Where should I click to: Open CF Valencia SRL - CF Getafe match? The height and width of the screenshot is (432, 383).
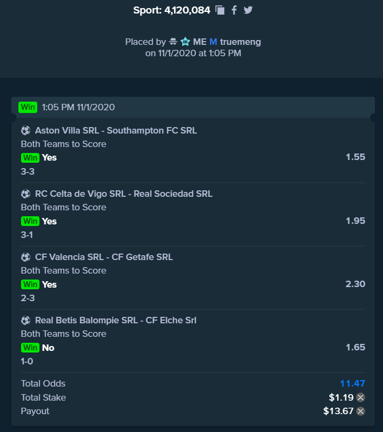(104, 257)
